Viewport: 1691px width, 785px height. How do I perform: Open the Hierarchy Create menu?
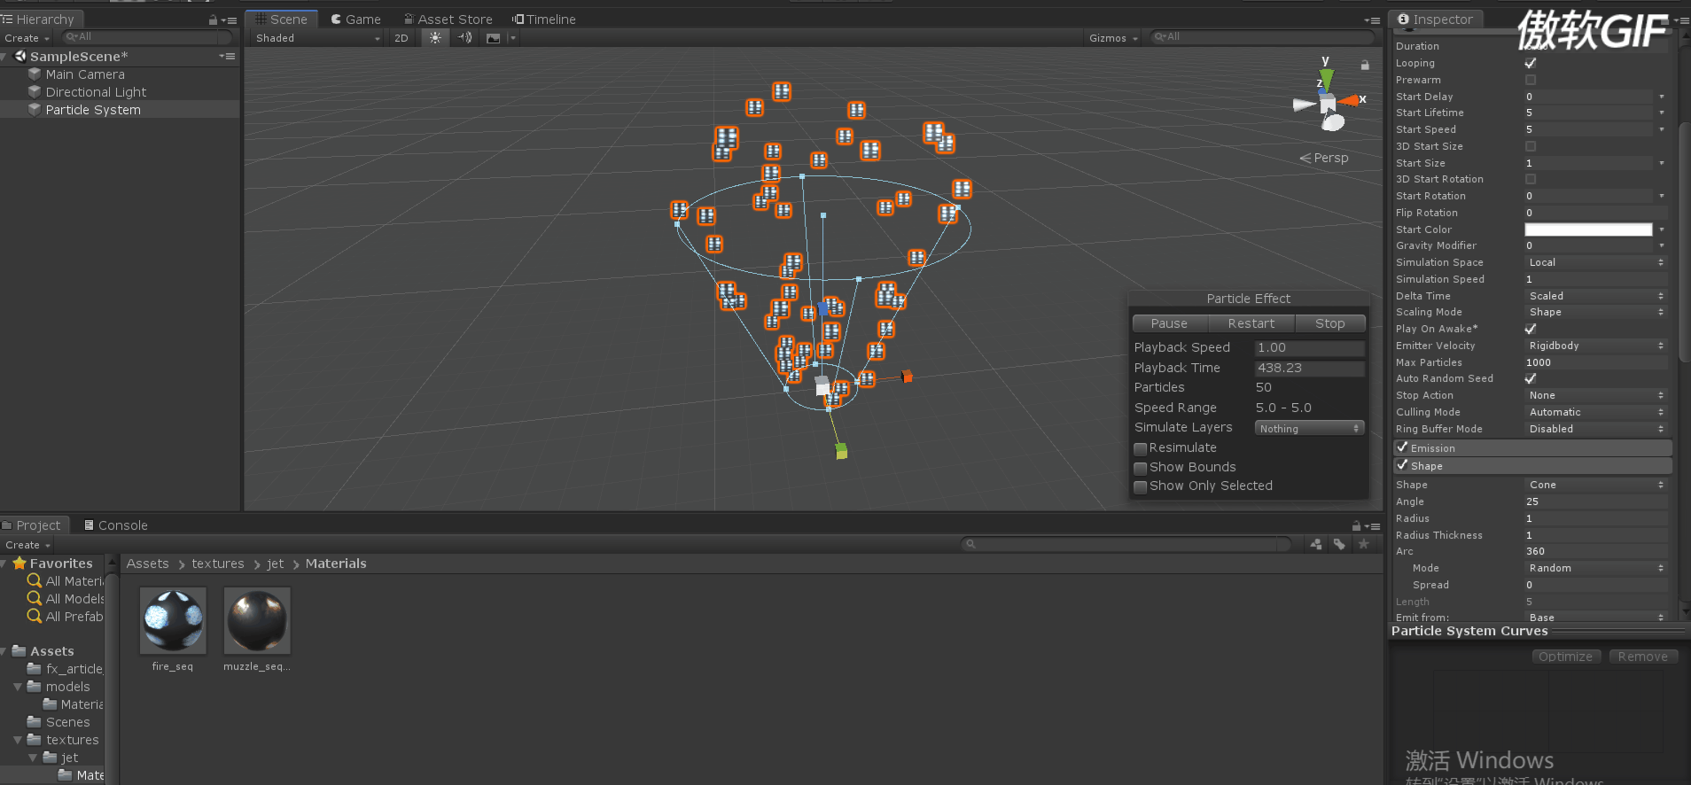(x=27, y=38)
